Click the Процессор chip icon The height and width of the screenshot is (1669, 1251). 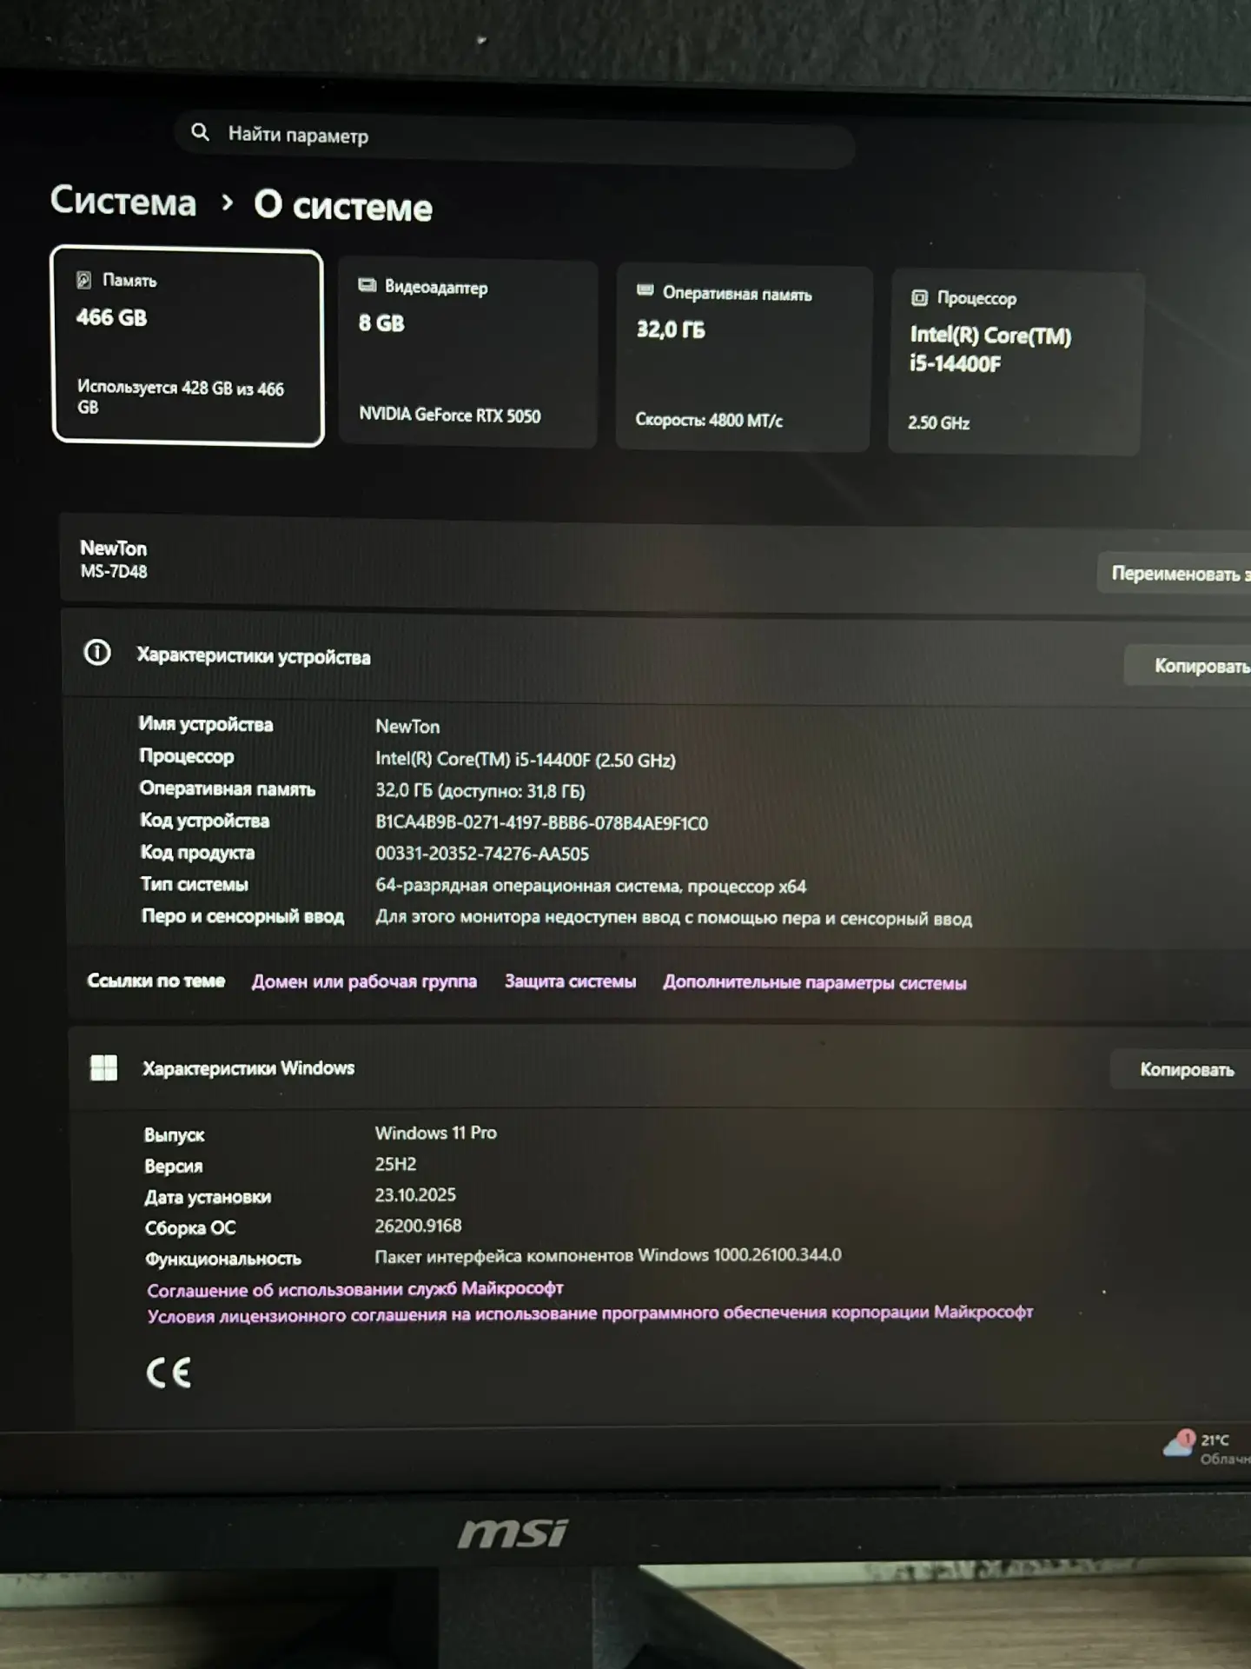coord(919,297)
